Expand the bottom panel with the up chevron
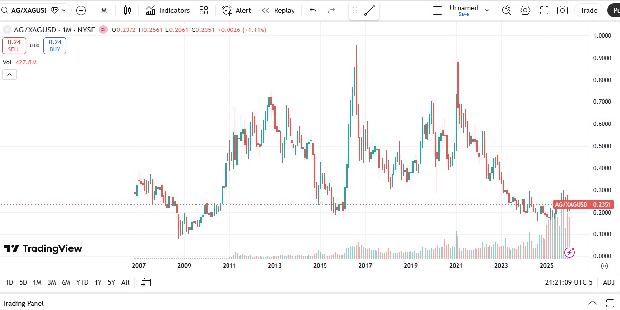 (593, 303)
